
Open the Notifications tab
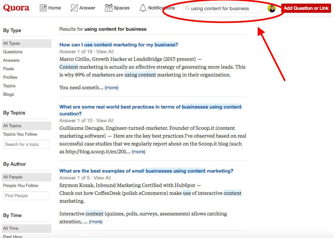coord(157,8)
